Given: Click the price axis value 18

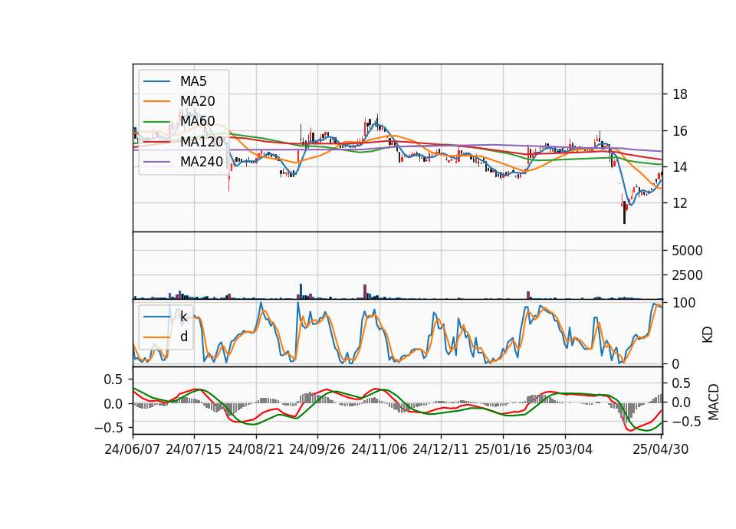Looking at the screenshot, I should pyautogui.click(x=680, y=94).
